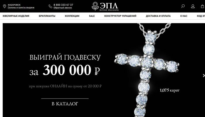Open the user account profile icon
The image size is (205, 117).
193,6
